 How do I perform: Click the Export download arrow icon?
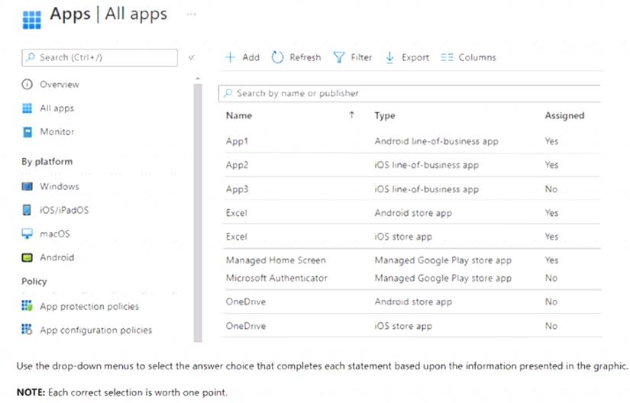coord(389,57)
